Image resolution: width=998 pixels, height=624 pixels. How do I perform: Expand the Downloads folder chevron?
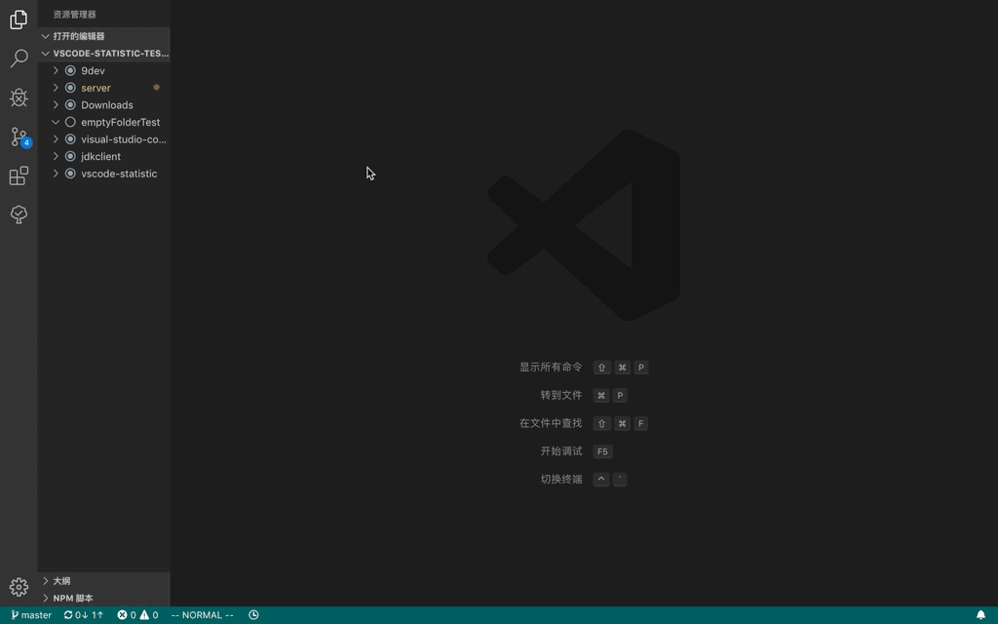click(56, 105)
